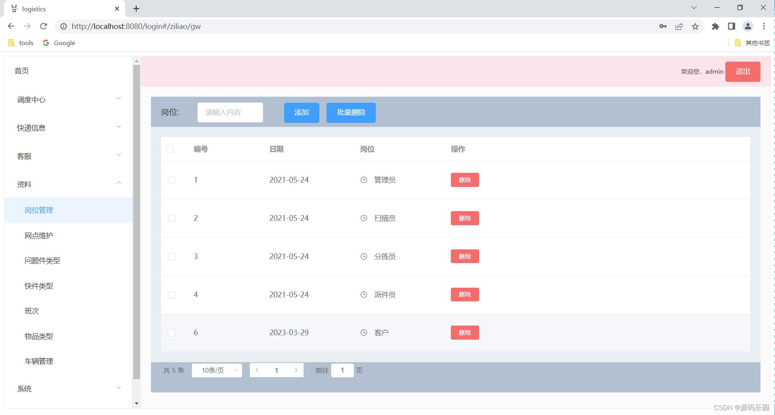Reload the page with refresh icon

click(44, 26)
